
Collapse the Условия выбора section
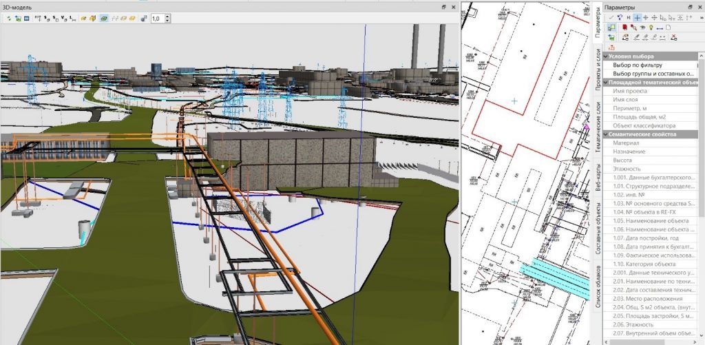(x=607, y=56)
